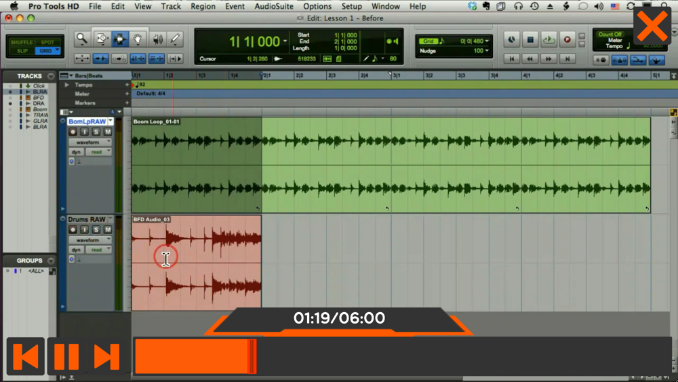The height and width of the screenshot is (382, 678).
Task: Open Drums RAW waveform view selector
Action: click(90, 240)
